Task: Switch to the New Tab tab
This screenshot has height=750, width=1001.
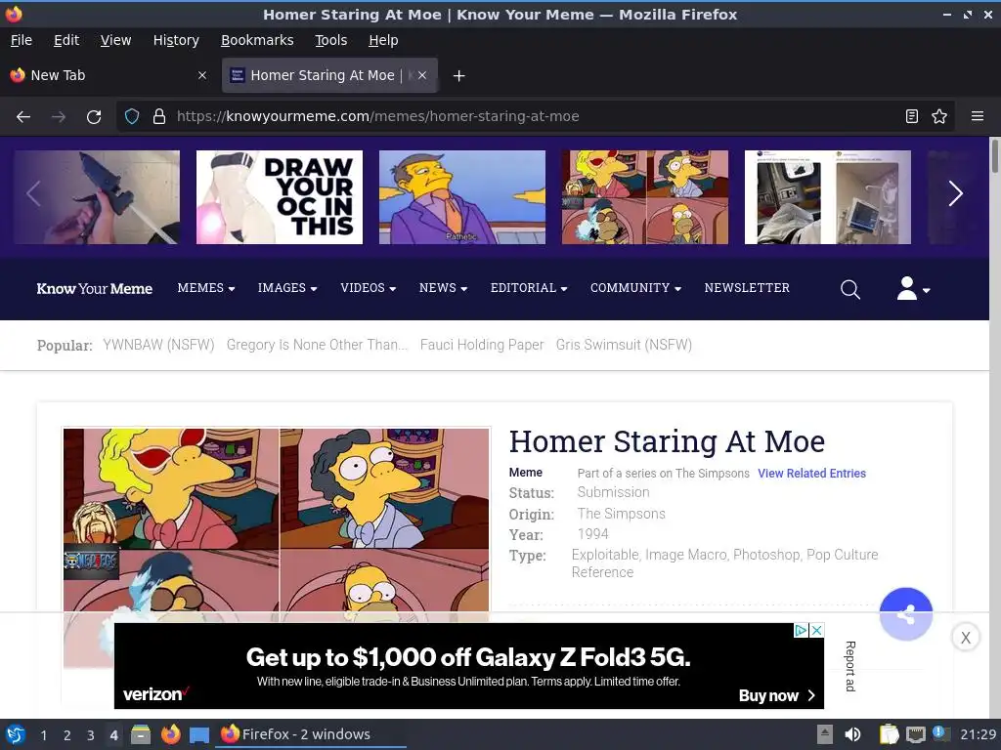Action: click(x=109, y=75)
